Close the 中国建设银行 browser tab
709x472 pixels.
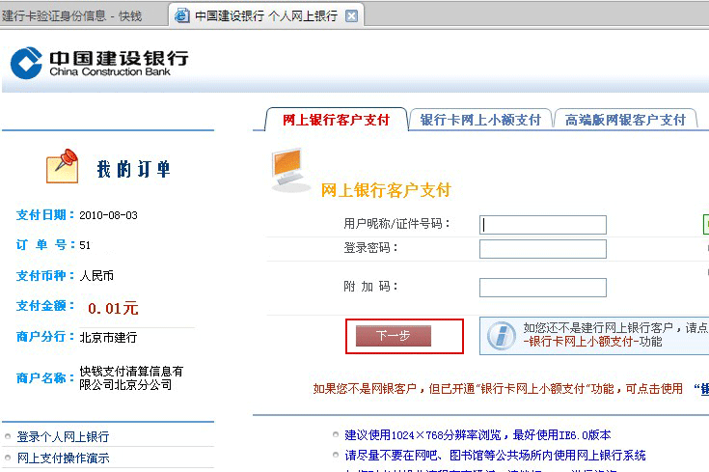(x=351, y=16)
